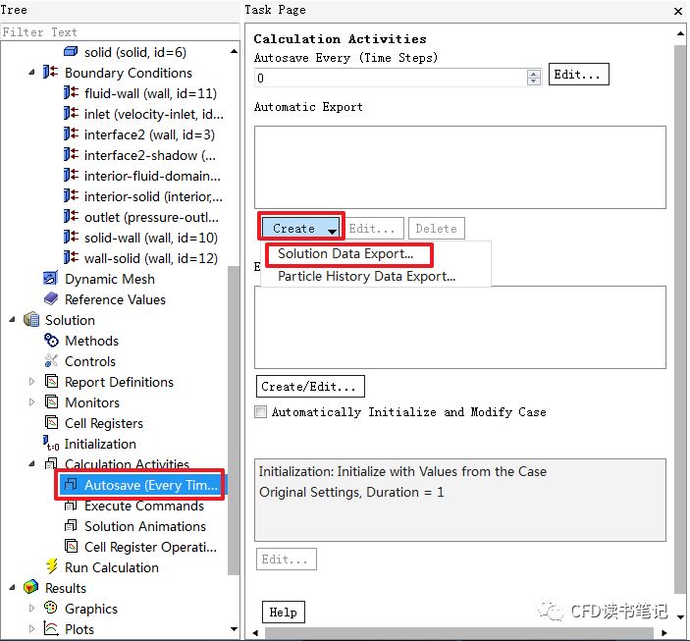Decrease Autosave Every time steps value
The image size is (690, 641).
pyautogui.click(x=533, y=81)
